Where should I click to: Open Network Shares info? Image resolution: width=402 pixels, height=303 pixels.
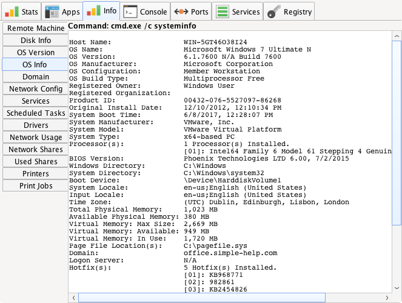click(x=35, y=149)
